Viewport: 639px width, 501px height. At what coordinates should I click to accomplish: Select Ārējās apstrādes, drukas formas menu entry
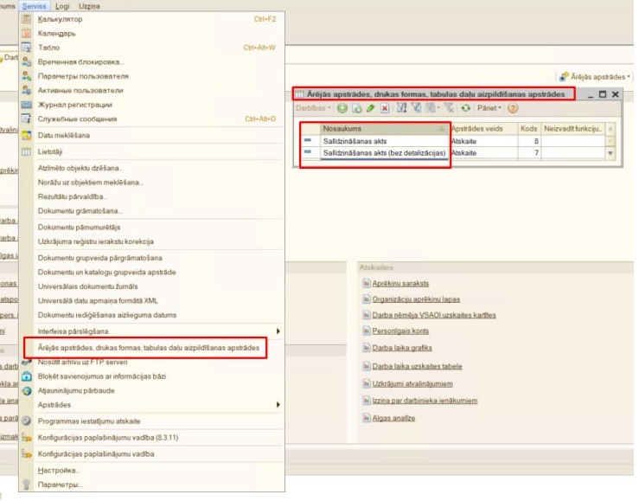tap(149, 348)
